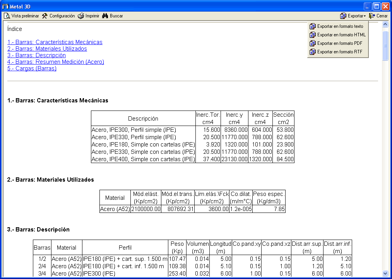Click icon beside Exportar en formato RTF
392x279 pixels.
click(313, 52)
